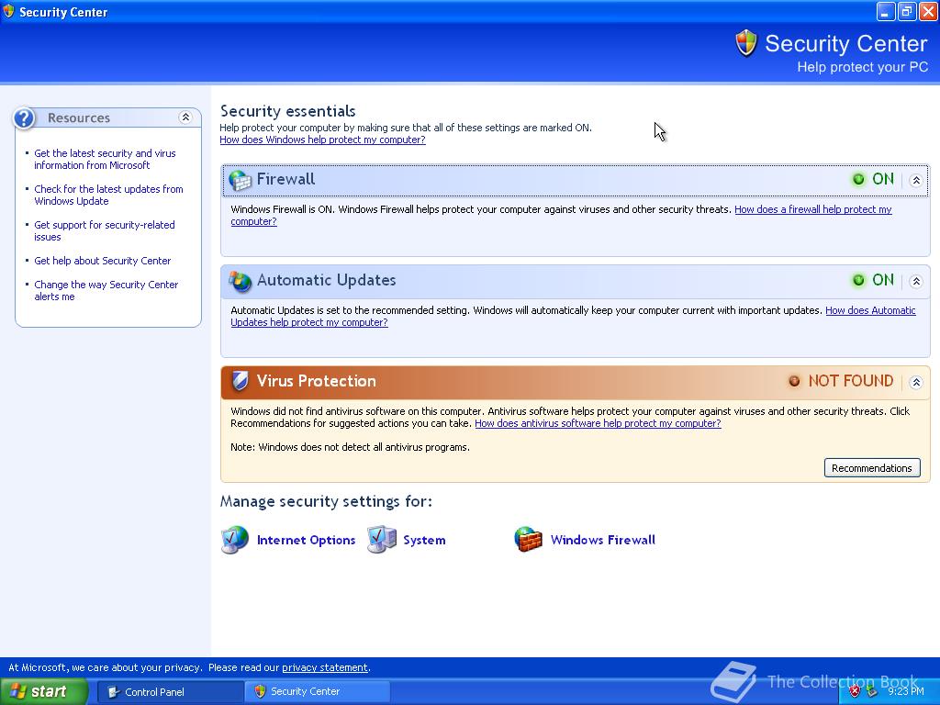The height and width of the screenshot is (705, 940).
Task: Click the Firewall section heading text
Action: pyautogui.click(x=285, y=179)
